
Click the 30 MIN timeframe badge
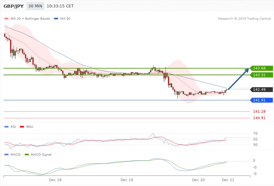click(35, 6)
